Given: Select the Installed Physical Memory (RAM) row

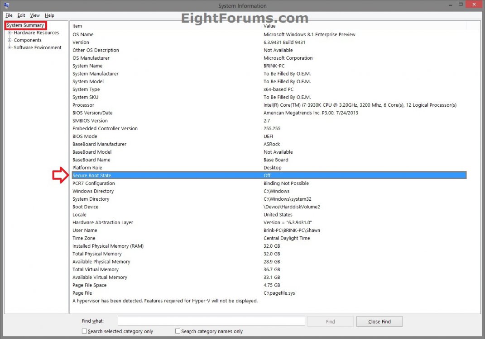Looking at the screenshot, I should point(269,246).
